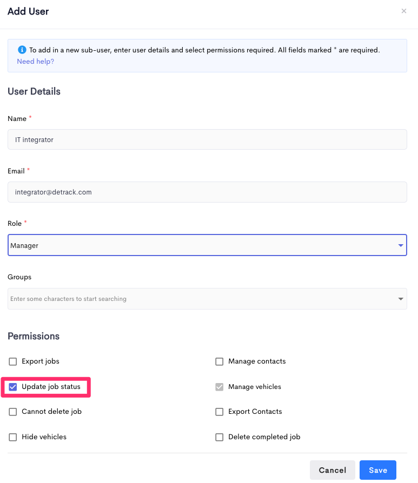
Task: Click the Email input field
Action: click(207, 192)
